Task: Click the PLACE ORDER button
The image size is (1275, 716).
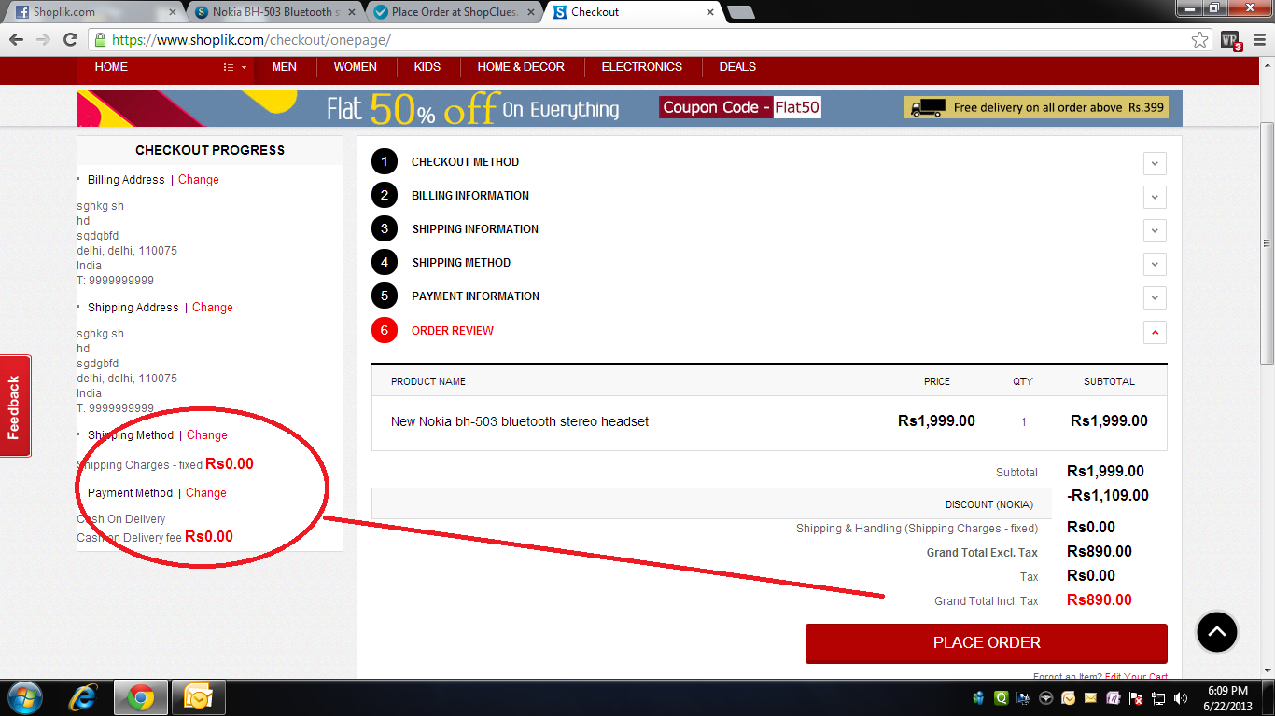Action: [987, 643]
